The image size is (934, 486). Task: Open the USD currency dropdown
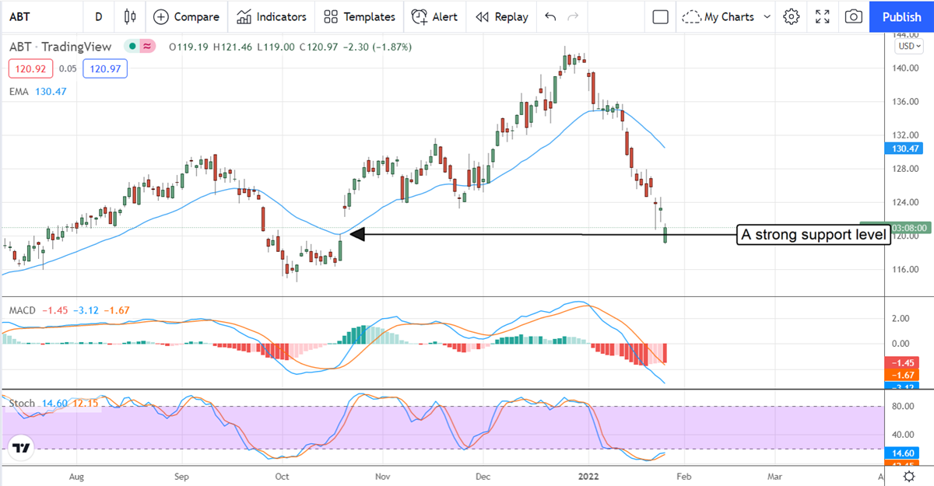pos(908,46)
